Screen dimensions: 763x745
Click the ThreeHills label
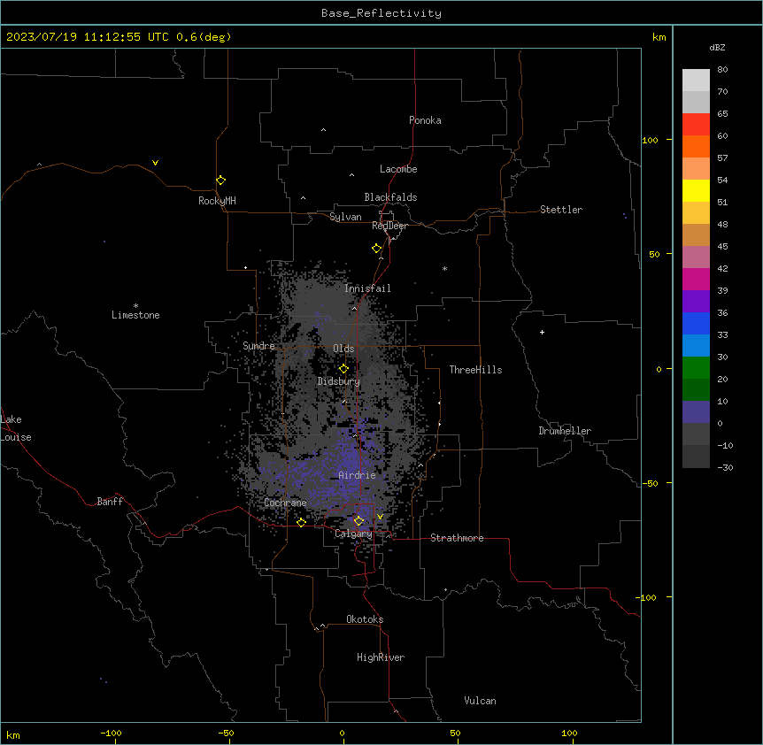click(x=475, y=370)
